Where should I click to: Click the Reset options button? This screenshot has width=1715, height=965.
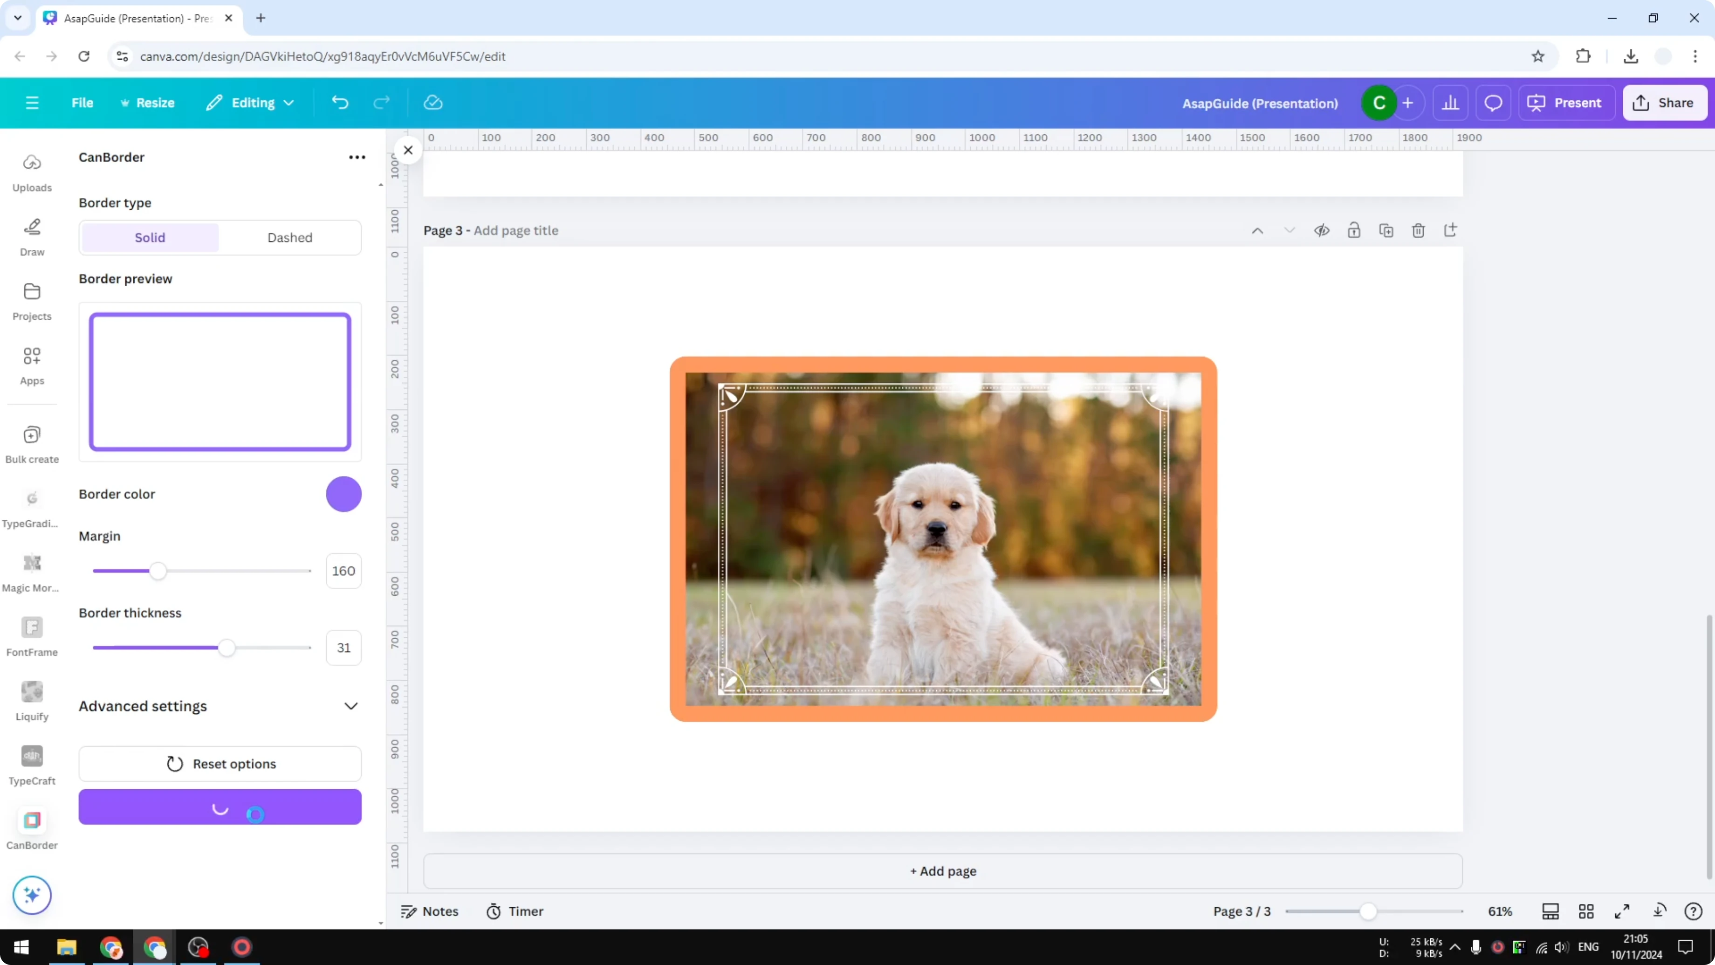click(x=220, y=763)
